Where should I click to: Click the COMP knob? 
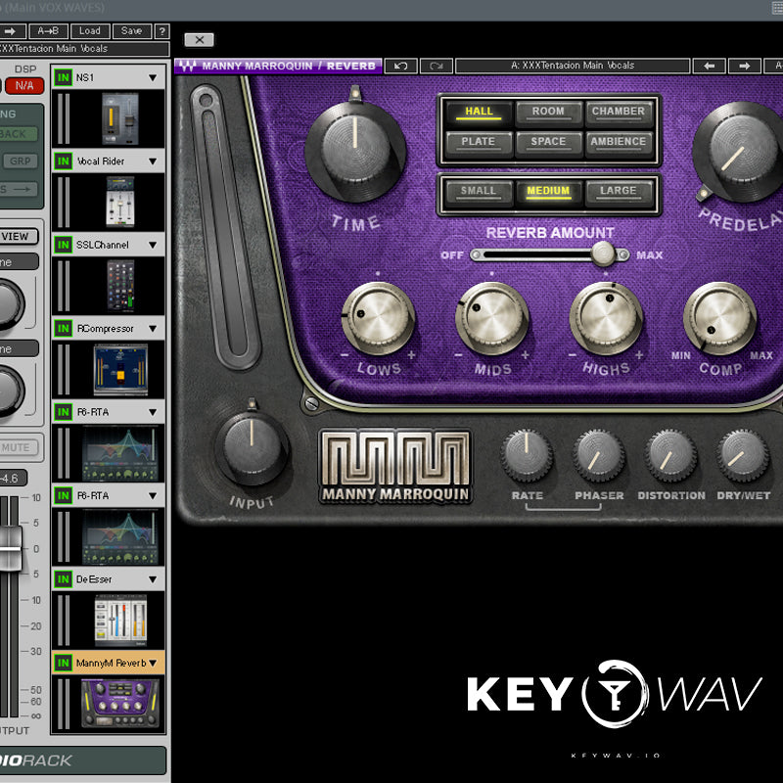point(719,318)
